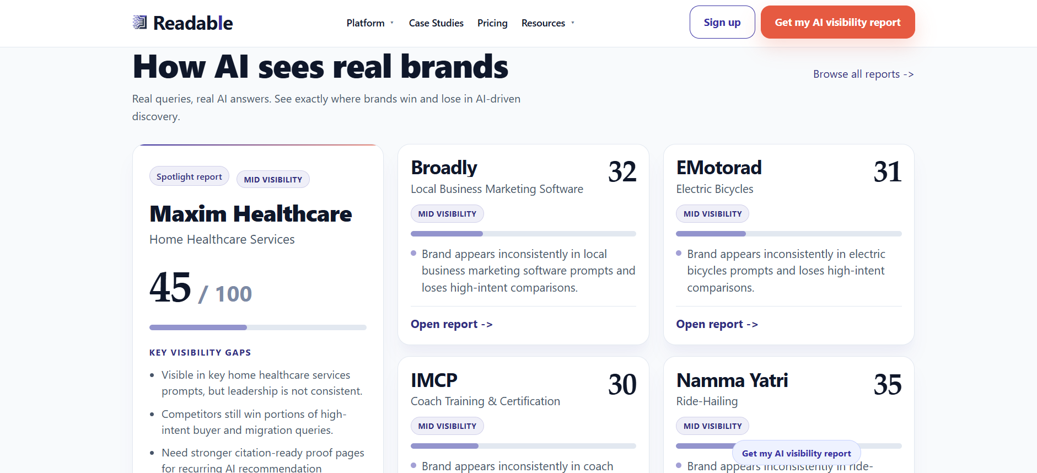Screen dimensions: 1037x473
Task: Click the Namma Yatri MID VISIBILITY badge
Action: pyautogui.click(x=712, y=426)
